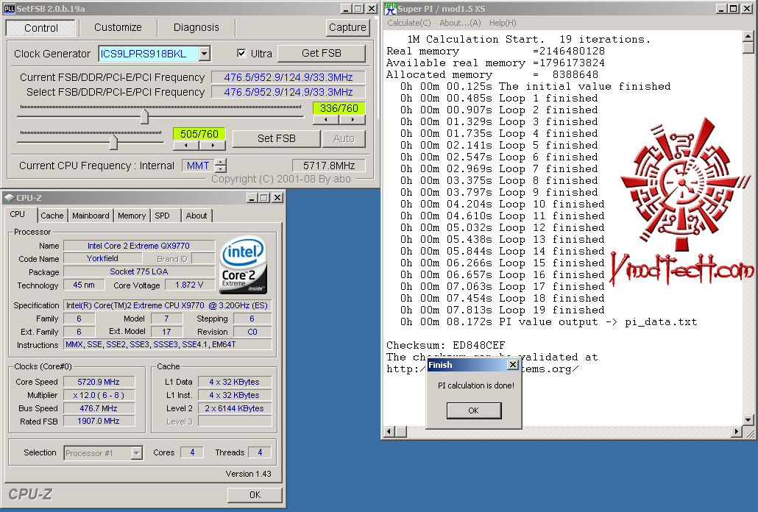Click the MMT spinner down arrow
This screenshot has height=512, width=758.
click(x=221, y=169)
